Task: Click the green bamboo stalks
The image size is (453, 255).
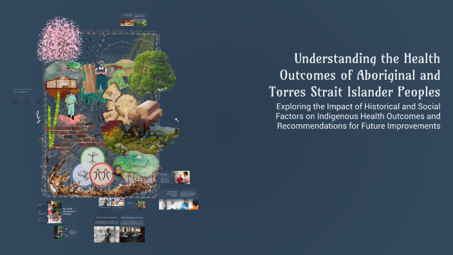Action: (x=54, y=120)
